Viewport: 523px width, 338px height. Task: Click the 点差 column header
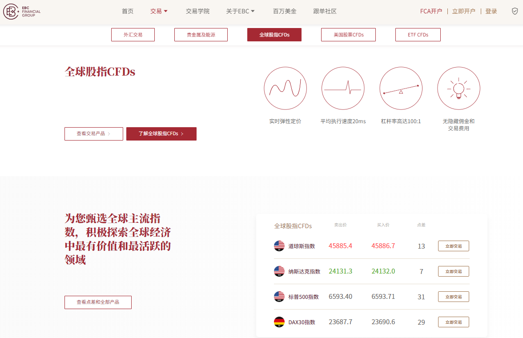tap(421, 225)
